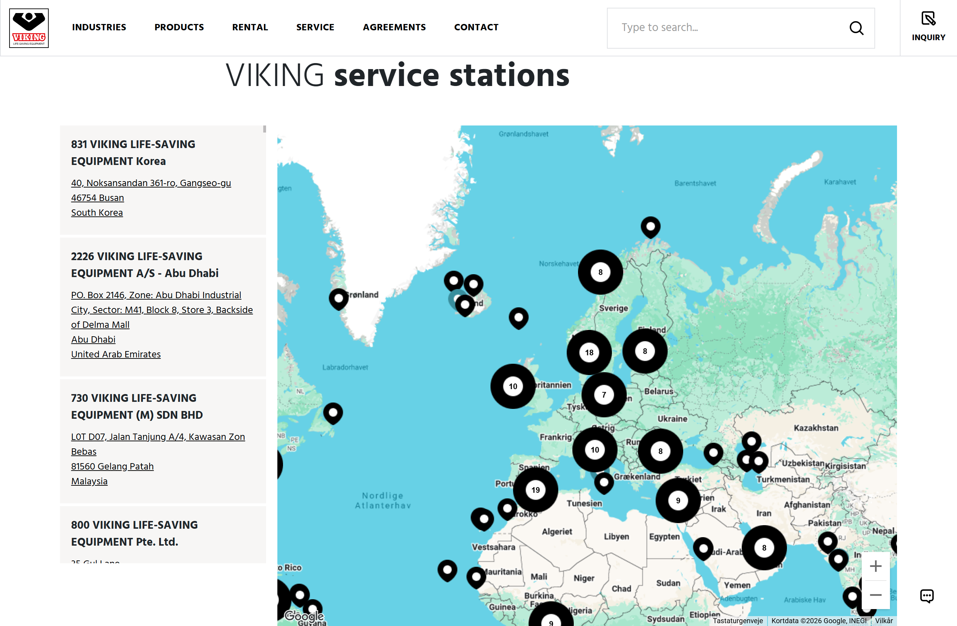Open the VIKING logo home link
Screen dimensions: 957x626
29,28
